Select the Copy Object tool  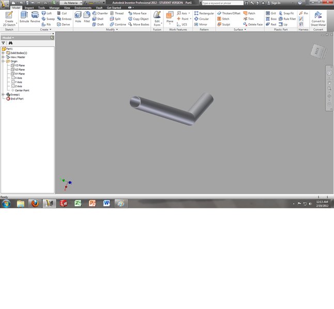coord(139,19)
